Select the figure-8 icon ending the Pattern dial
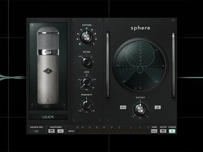 (x=94, y=44)
